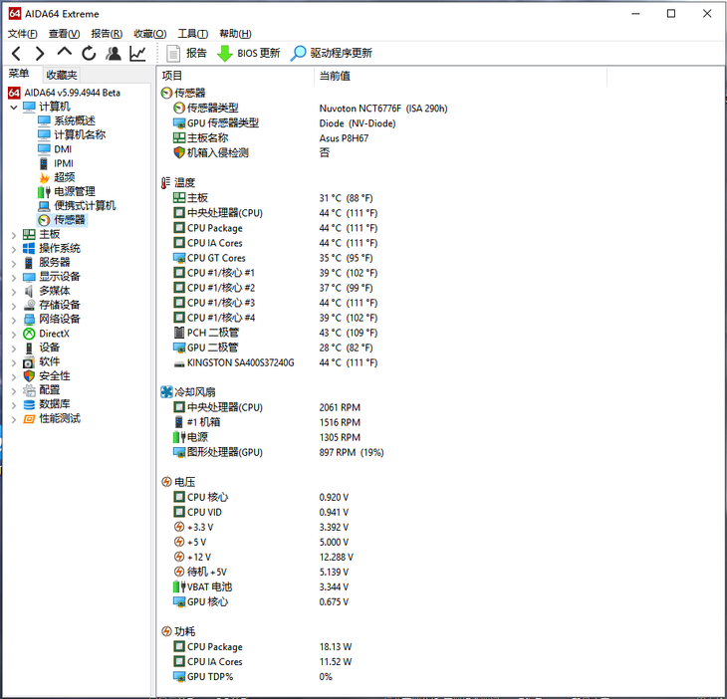Screen dimensions: 727x699
Task: Open the 工具(T) menu
Action: click(193, 34)
